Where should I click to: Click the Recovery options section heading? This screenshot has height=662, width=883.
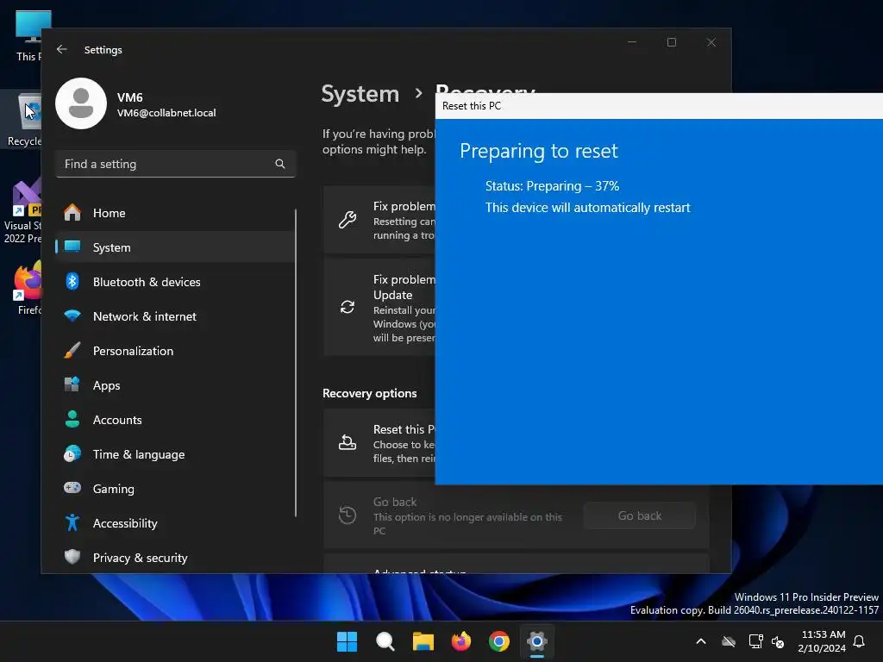point(369,393)
